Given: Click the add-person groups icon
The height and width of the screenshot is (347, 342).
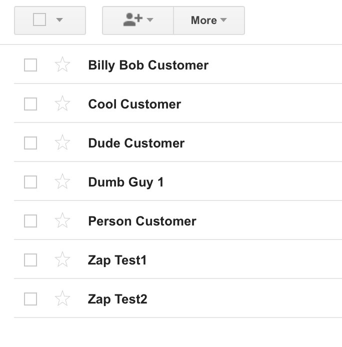Looking at the screenshot, I should 132,19.
